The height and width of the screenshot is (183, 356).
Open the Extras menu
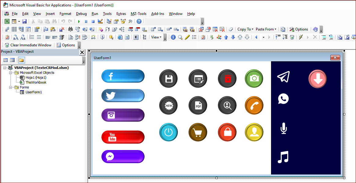121,14
